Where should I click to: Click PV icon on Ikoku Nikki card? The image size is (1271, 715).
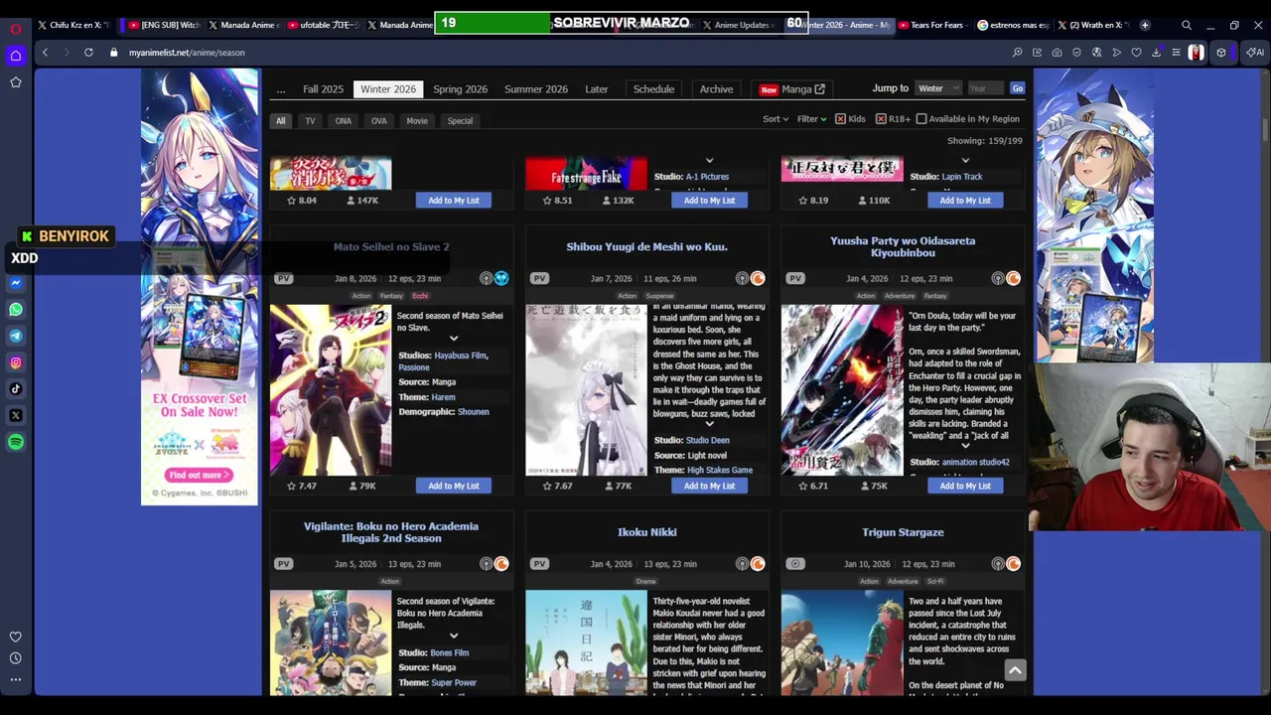(x=539, y=564)
